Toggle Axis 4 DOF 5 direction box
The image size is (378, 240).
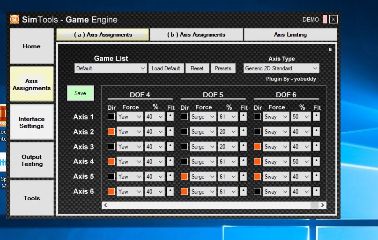click(184, 161)
